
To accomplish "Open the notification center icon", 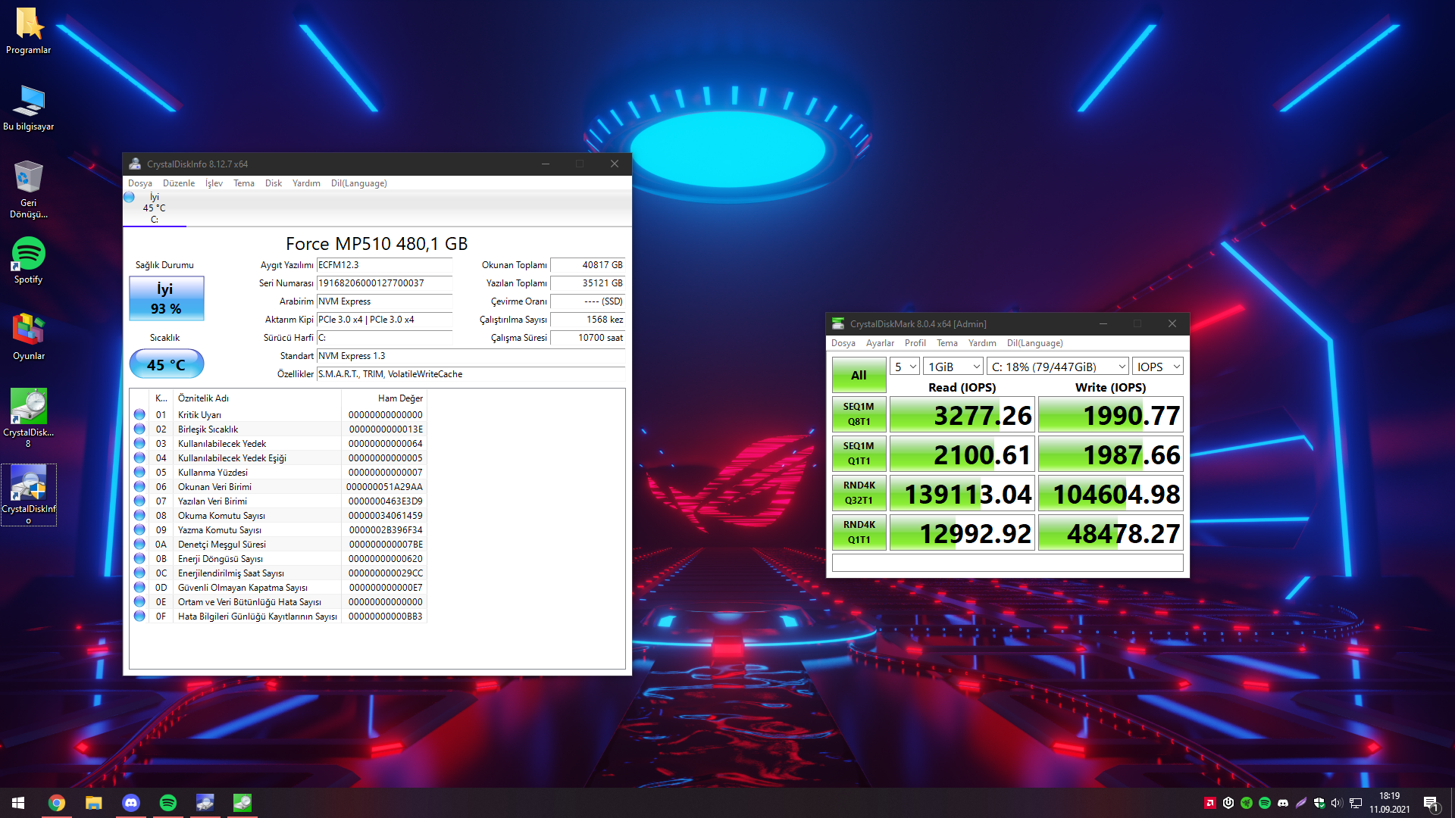I will [x=1431, y=804].
